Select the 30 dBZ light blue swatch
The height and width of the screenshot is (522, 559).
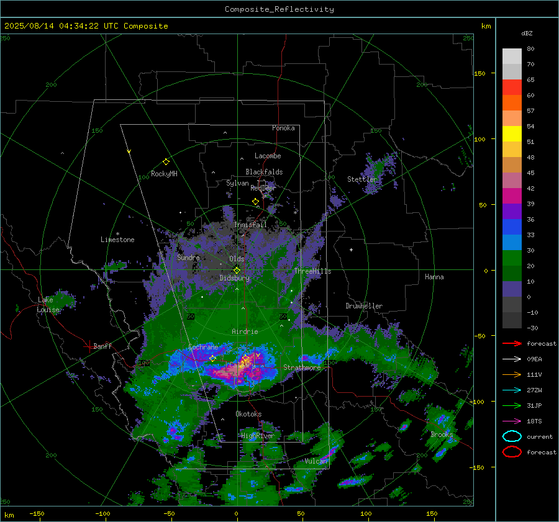coord(512,242)
